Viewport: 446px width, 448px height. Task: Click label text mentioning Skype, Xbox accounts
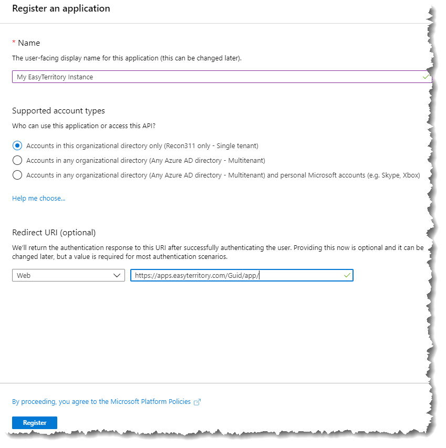click(x=223, y=175)
